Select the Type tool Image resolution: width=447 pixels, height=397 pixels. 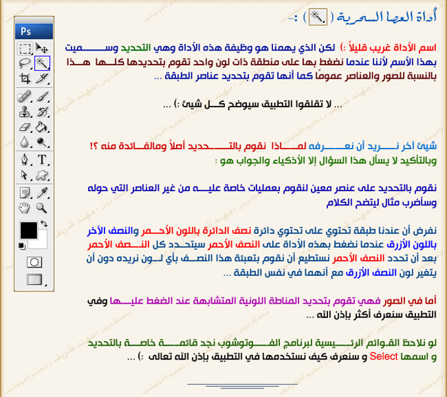[42, 160]
